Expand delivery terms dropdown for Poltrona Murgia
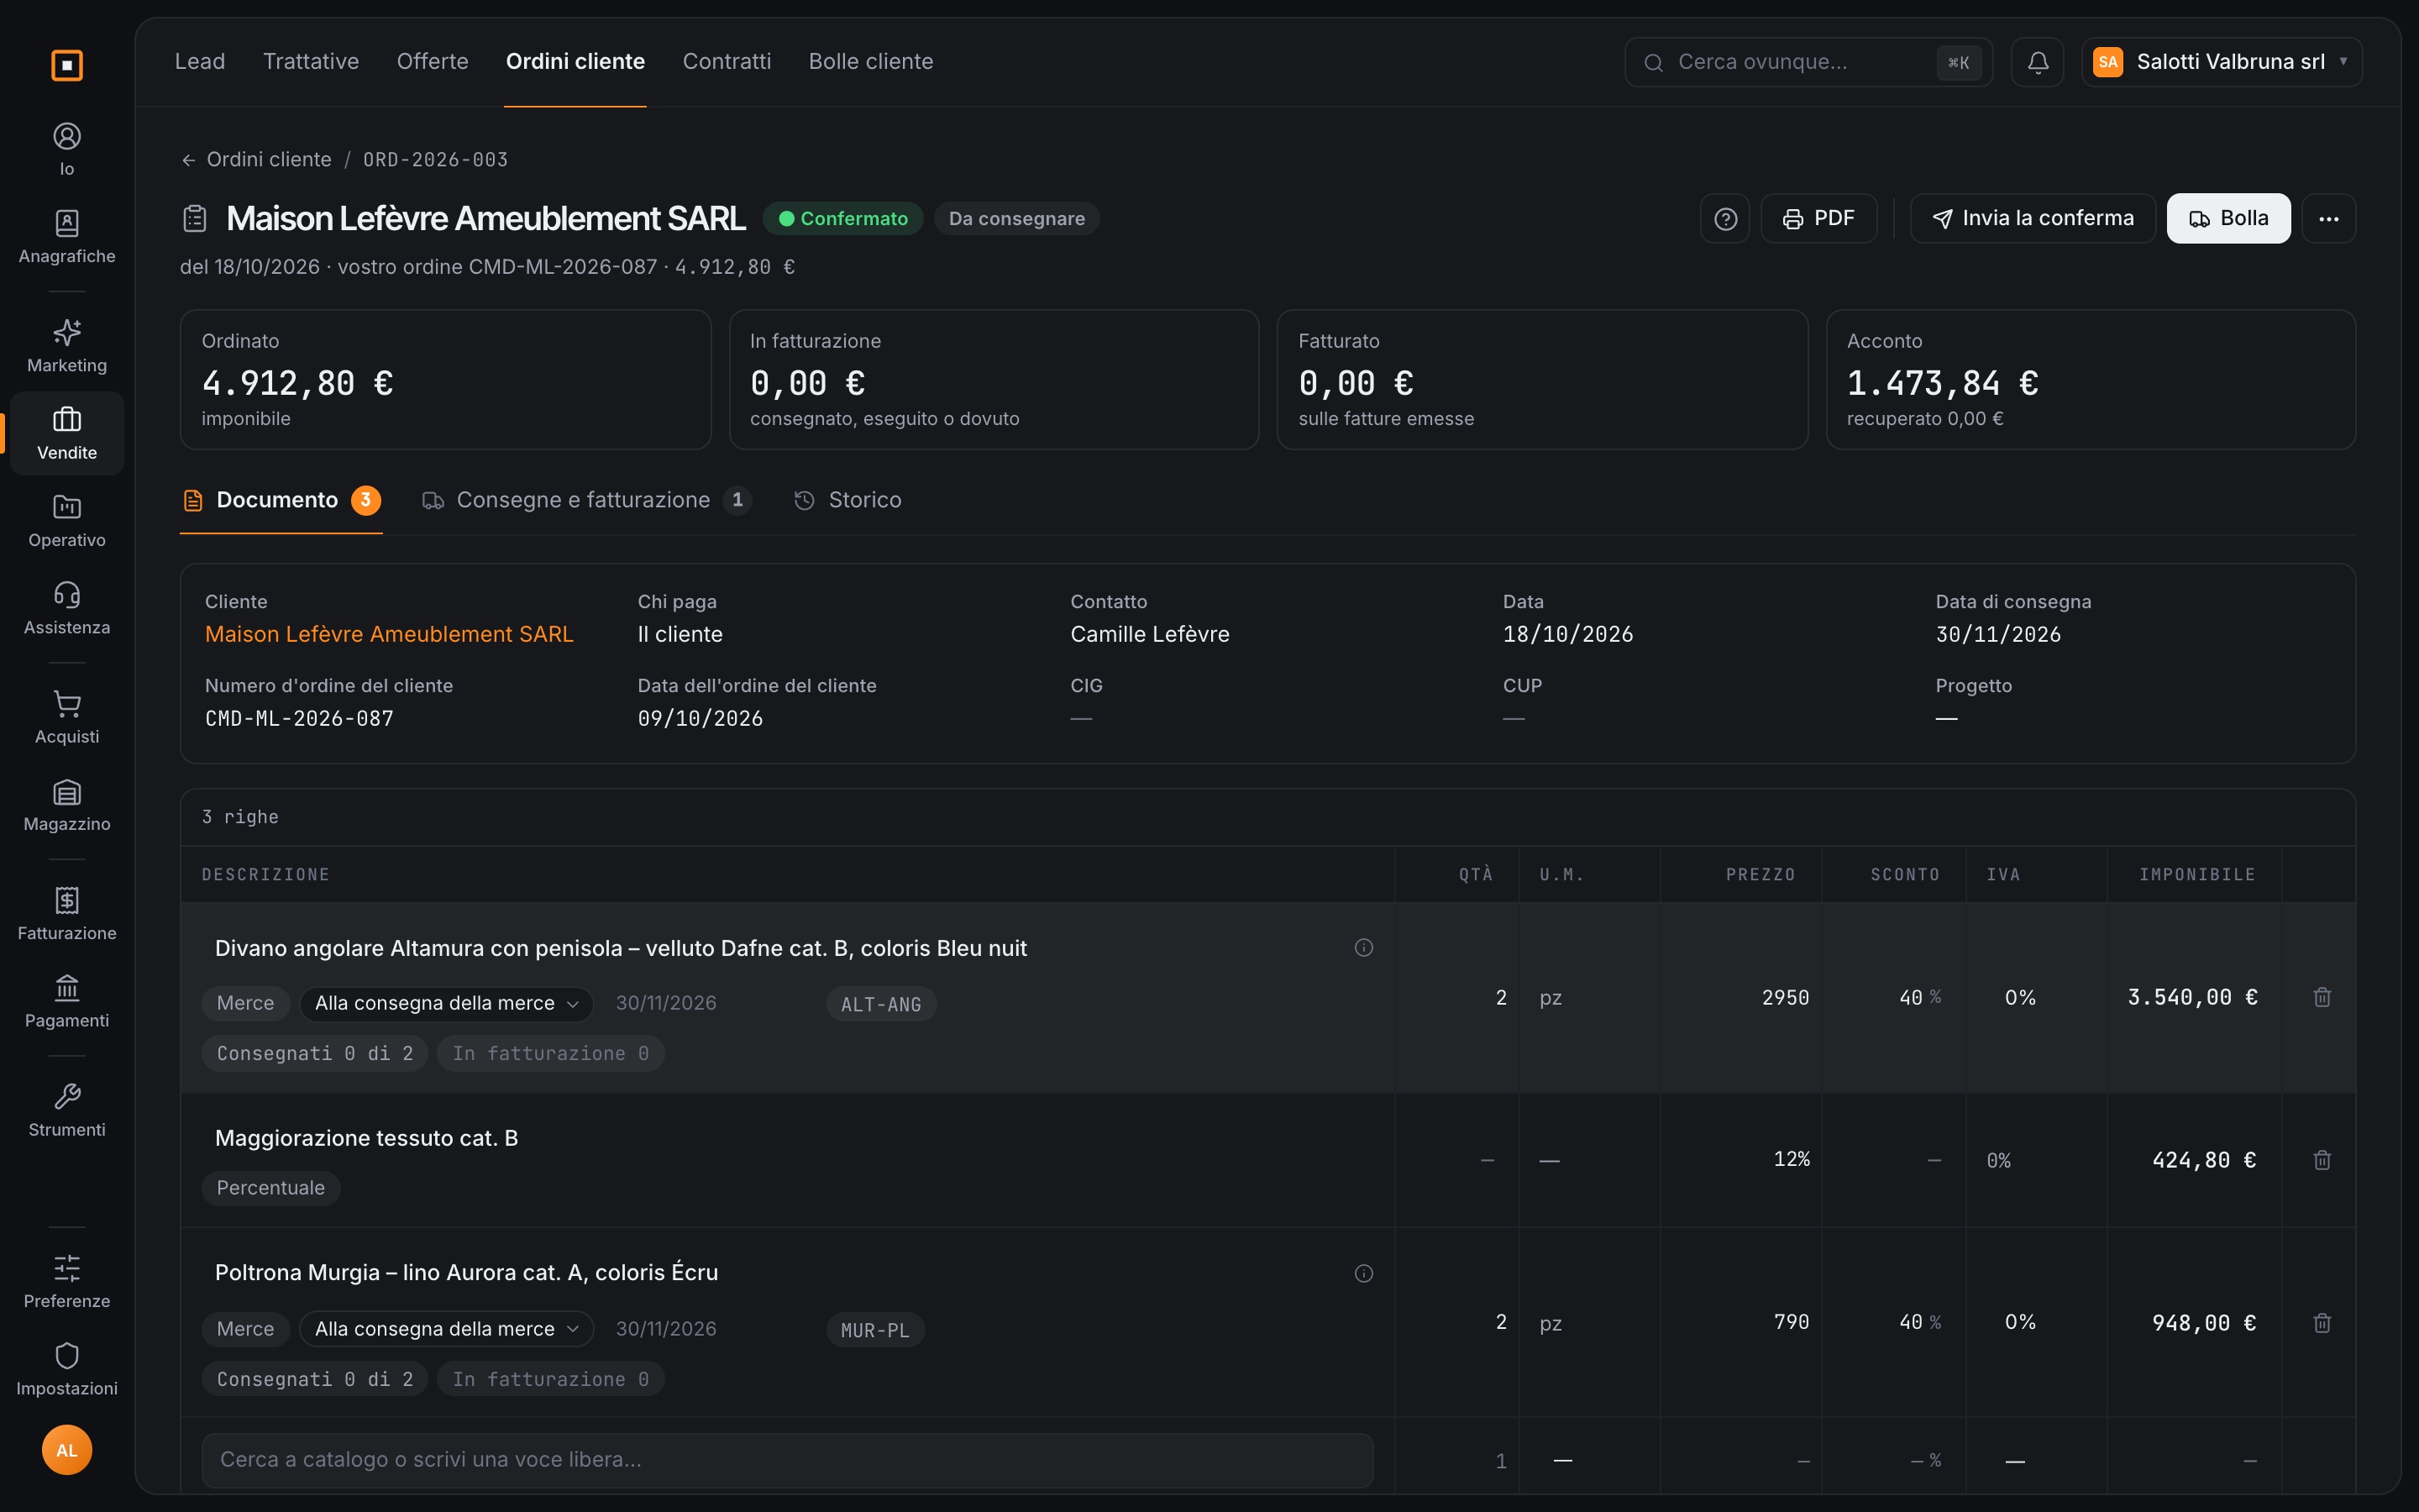This screenshot has height=1512, width=2419. (446, 1329)
